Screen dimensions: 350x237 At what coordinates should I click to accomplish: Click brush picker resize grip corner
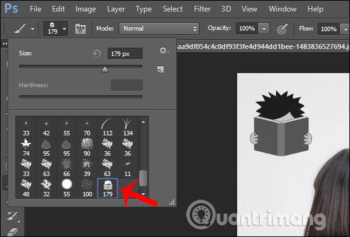[x=172, y=202]
